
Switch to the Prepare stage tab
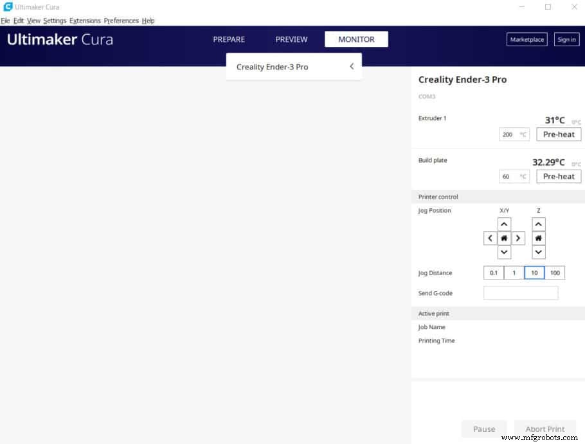pos(229,39)
